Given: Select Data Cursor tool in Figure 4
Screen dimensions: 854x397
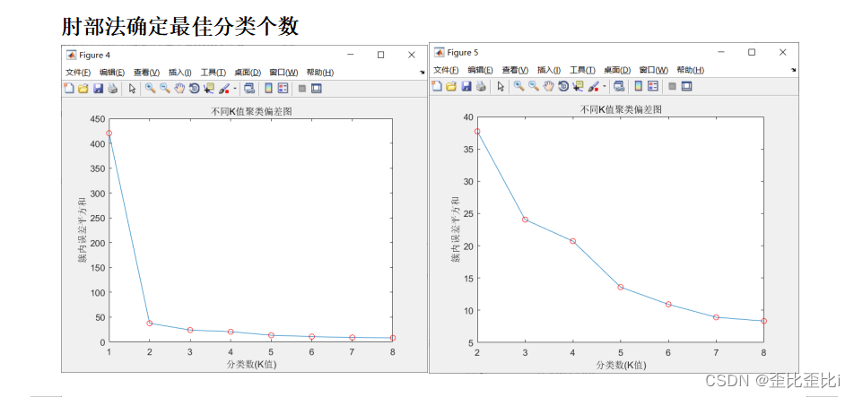Looking at the screenshot, I should (x=209, y=89).
